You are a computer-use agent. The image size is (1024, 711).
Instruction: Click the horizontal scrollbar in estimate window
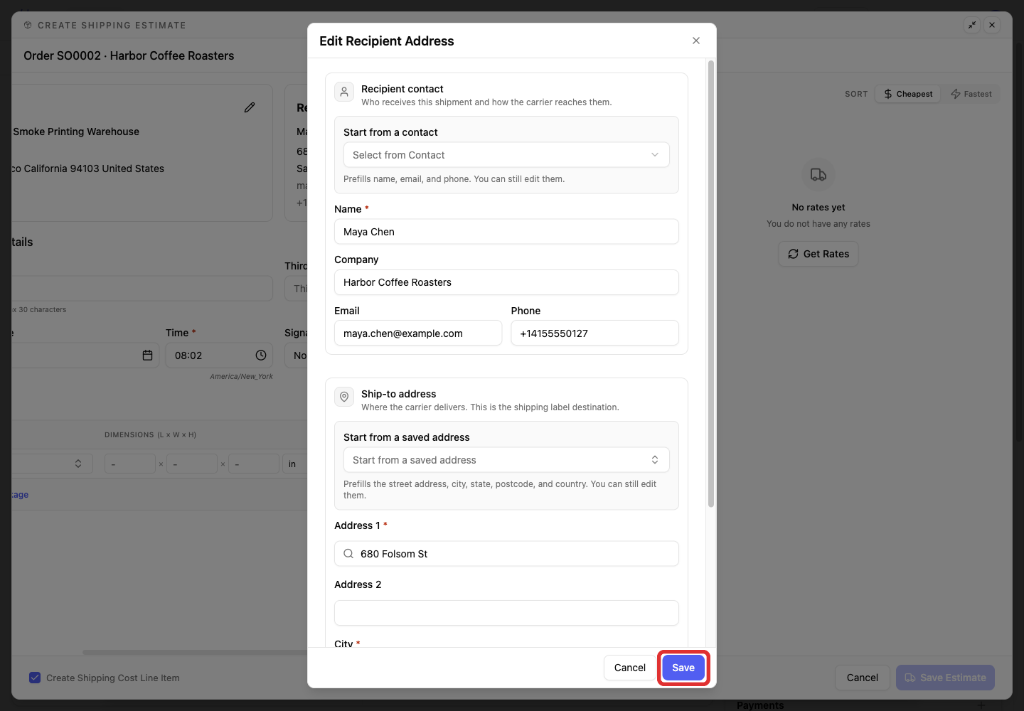click(196, 652)
